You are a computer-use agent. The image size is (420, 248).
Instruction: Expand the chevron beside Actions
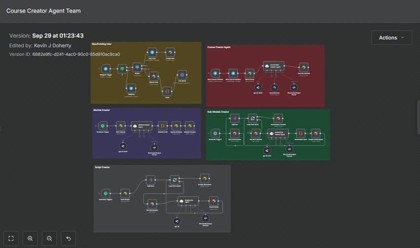[x=402, y=38]
